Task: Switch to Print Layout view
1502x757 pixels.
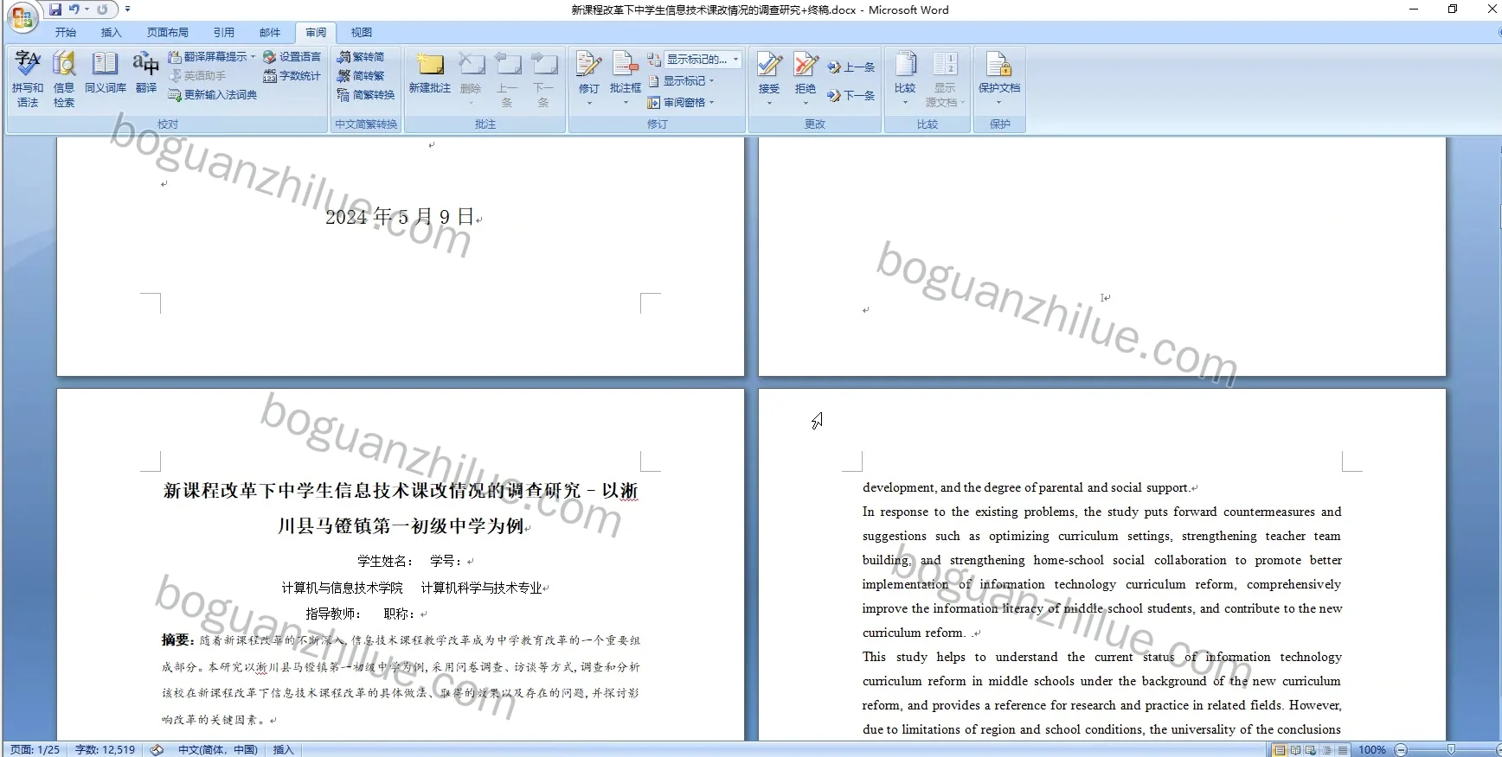Action: [x=1280, y=750]
